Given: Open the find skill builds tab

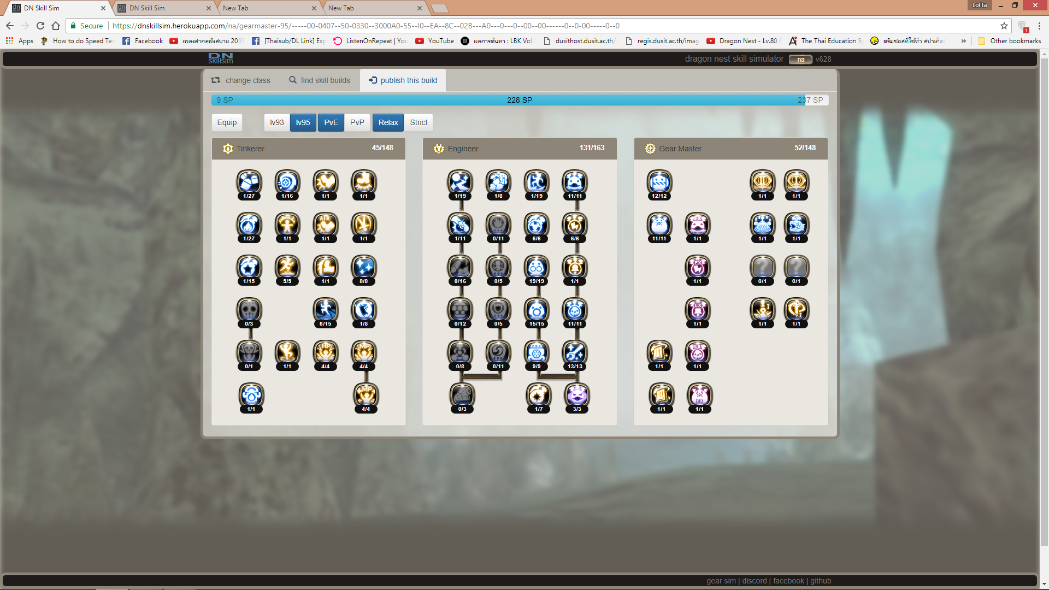Looking at the screenshot, I should [320, 80].
